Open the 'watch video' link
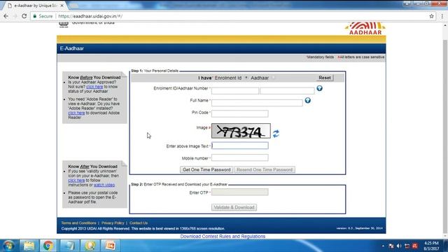 point(104,185)
